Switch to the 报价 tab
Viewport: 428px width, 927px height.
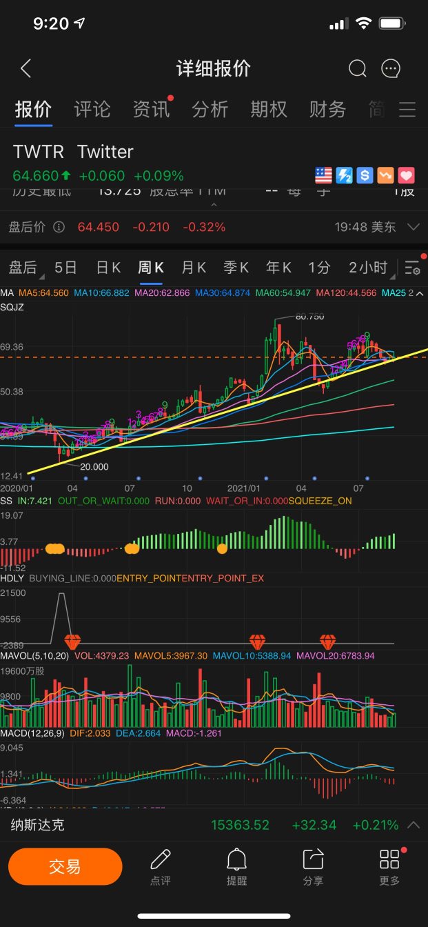pyautogui.click(x=33, y=109)
